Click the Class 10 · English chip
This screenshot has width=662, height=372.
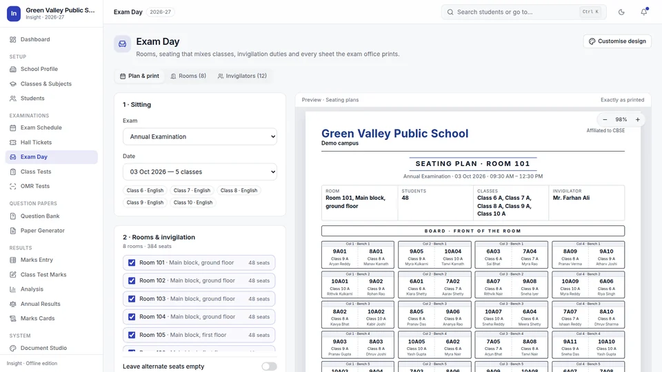click(x=193, y=203)
